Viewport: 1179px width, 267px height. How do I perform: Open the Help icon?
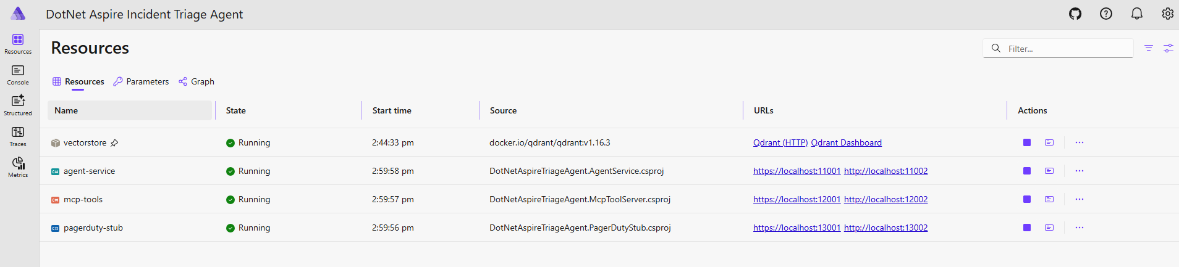(1106, 14)
